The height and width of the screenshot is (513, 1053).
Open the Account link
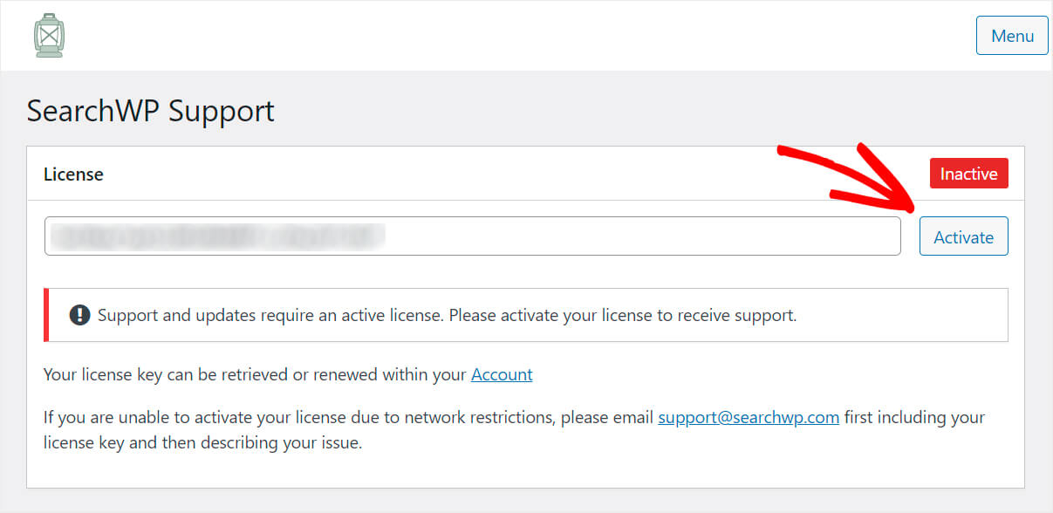coord(502,374)
